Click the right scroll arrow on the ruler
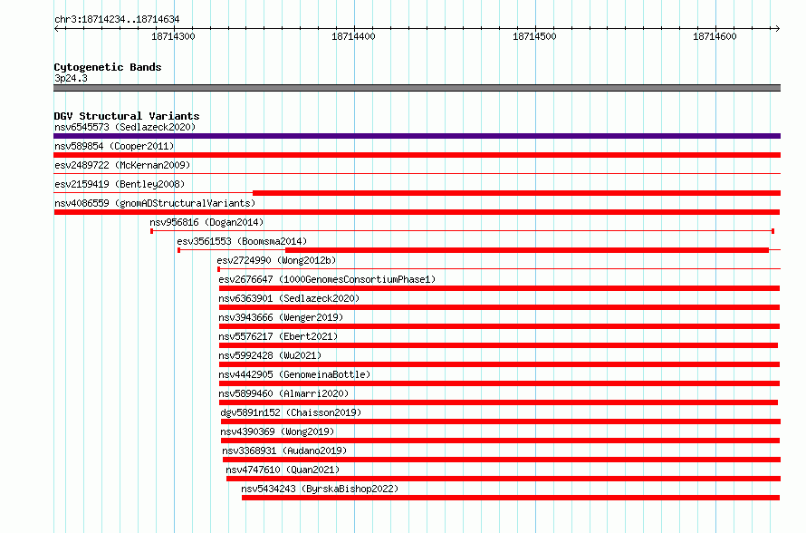The width and height of the screenshot is (806, 533). coord(777,29)
